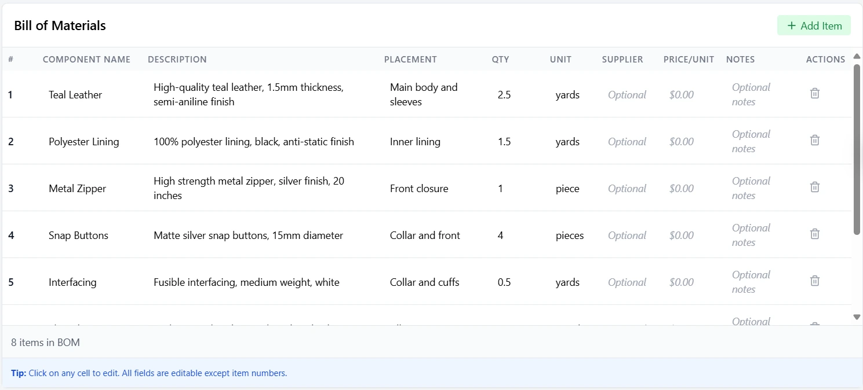Delete the Interfacing row via trash icon
863x390 pixels.
coord(814,281)
